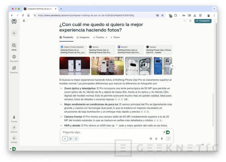Open Cuenta account menu
The height and width of the screenshot is (162, 226).
coord(14,119)
